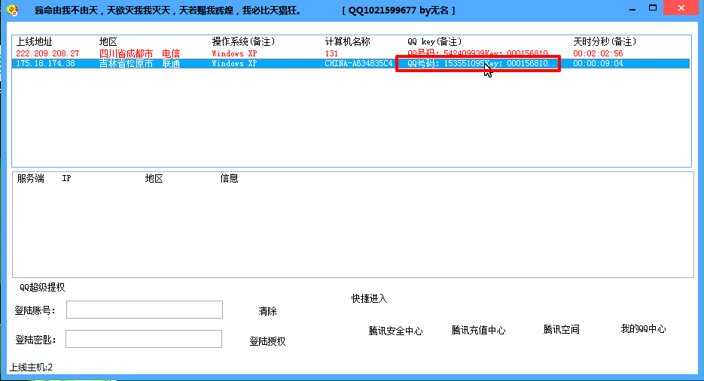Maximize the window
The image size is (704, 381).
653,8
